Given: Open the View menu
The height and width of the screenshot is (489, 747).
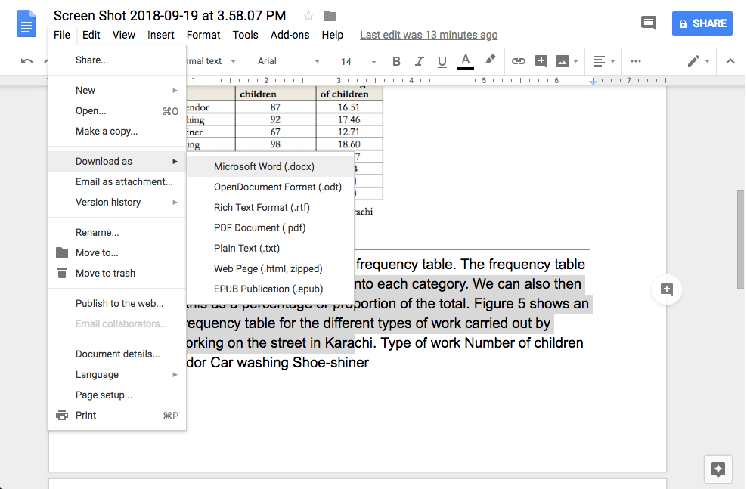Looking at the screenshot, I should [x=123, y=35].
